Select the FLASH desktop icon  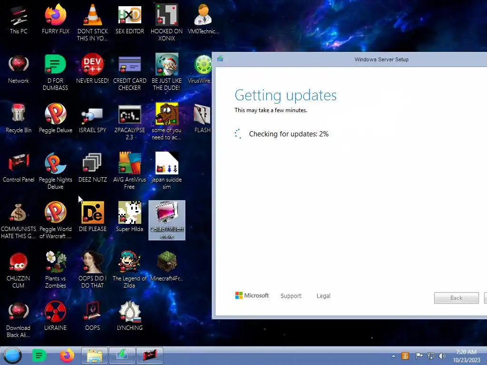click(202, 118)
